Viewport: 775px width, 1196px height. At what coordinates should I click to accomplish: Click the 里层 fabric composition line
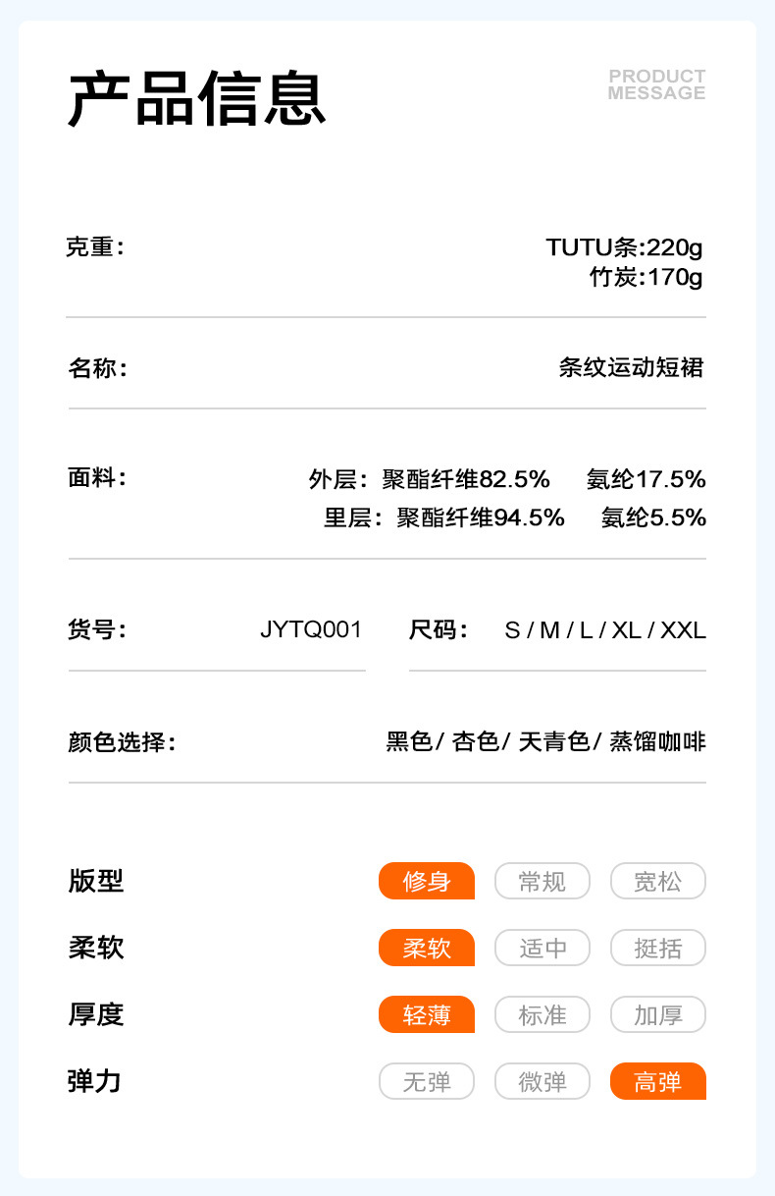tap(515, 517)
